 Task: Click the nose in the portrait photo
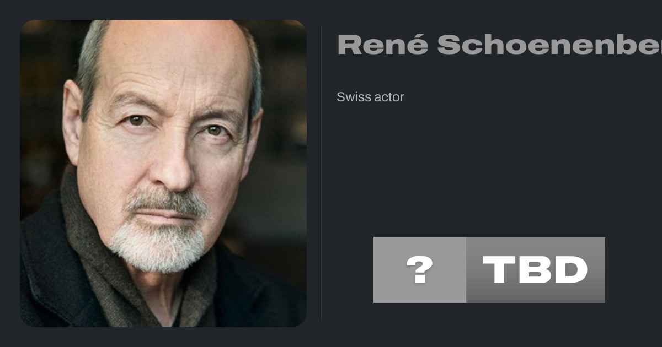coord(174,165)
